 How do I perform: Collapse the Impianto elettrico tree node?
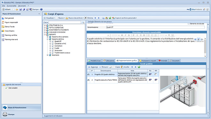pyautogui.click(x=48, y=39)
